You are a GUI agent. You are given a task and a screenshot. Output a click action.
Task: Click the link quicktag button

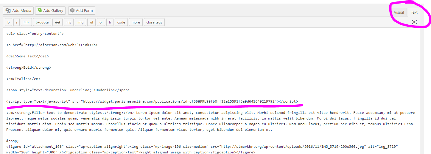27,22
